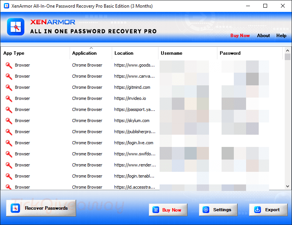Select the https://gitmind.com location cell
Image resolution: width=292 pixels, height=225 pixels.
pyautogui.click(x=132, y=87)
